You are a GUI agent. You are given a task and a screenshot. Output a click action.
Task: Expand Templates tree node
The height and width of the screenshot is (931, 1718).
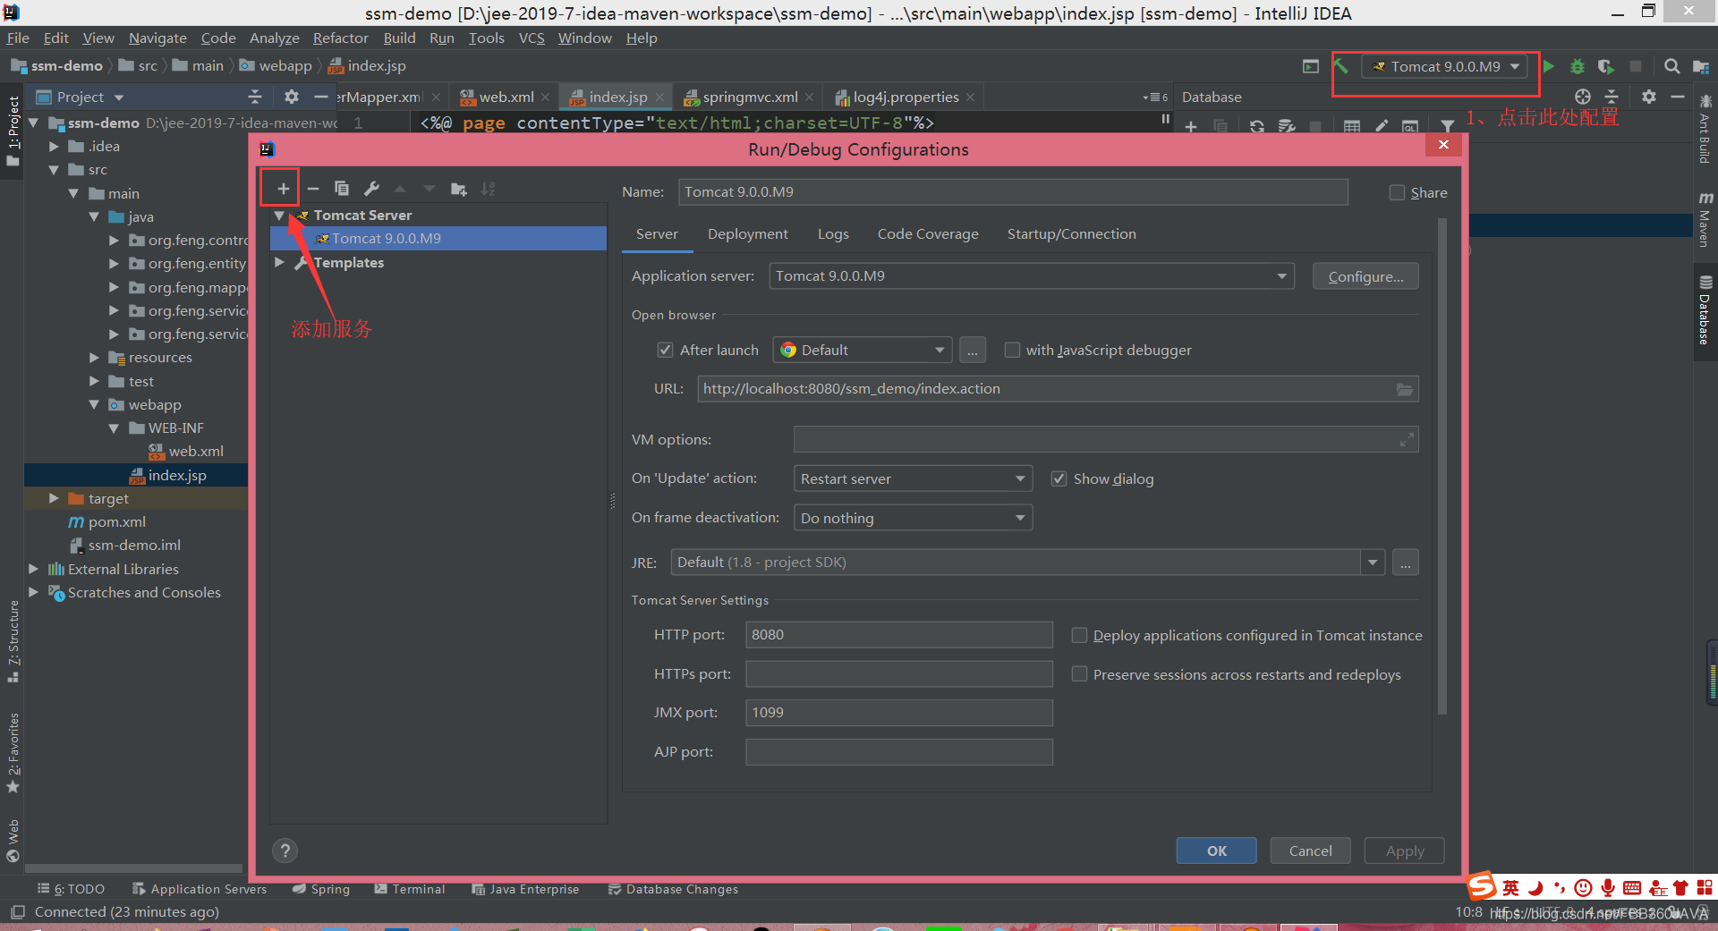(x=279, y=262)
